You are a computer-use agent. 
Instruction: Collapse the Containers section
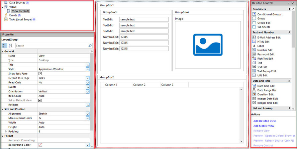(289, 9)
